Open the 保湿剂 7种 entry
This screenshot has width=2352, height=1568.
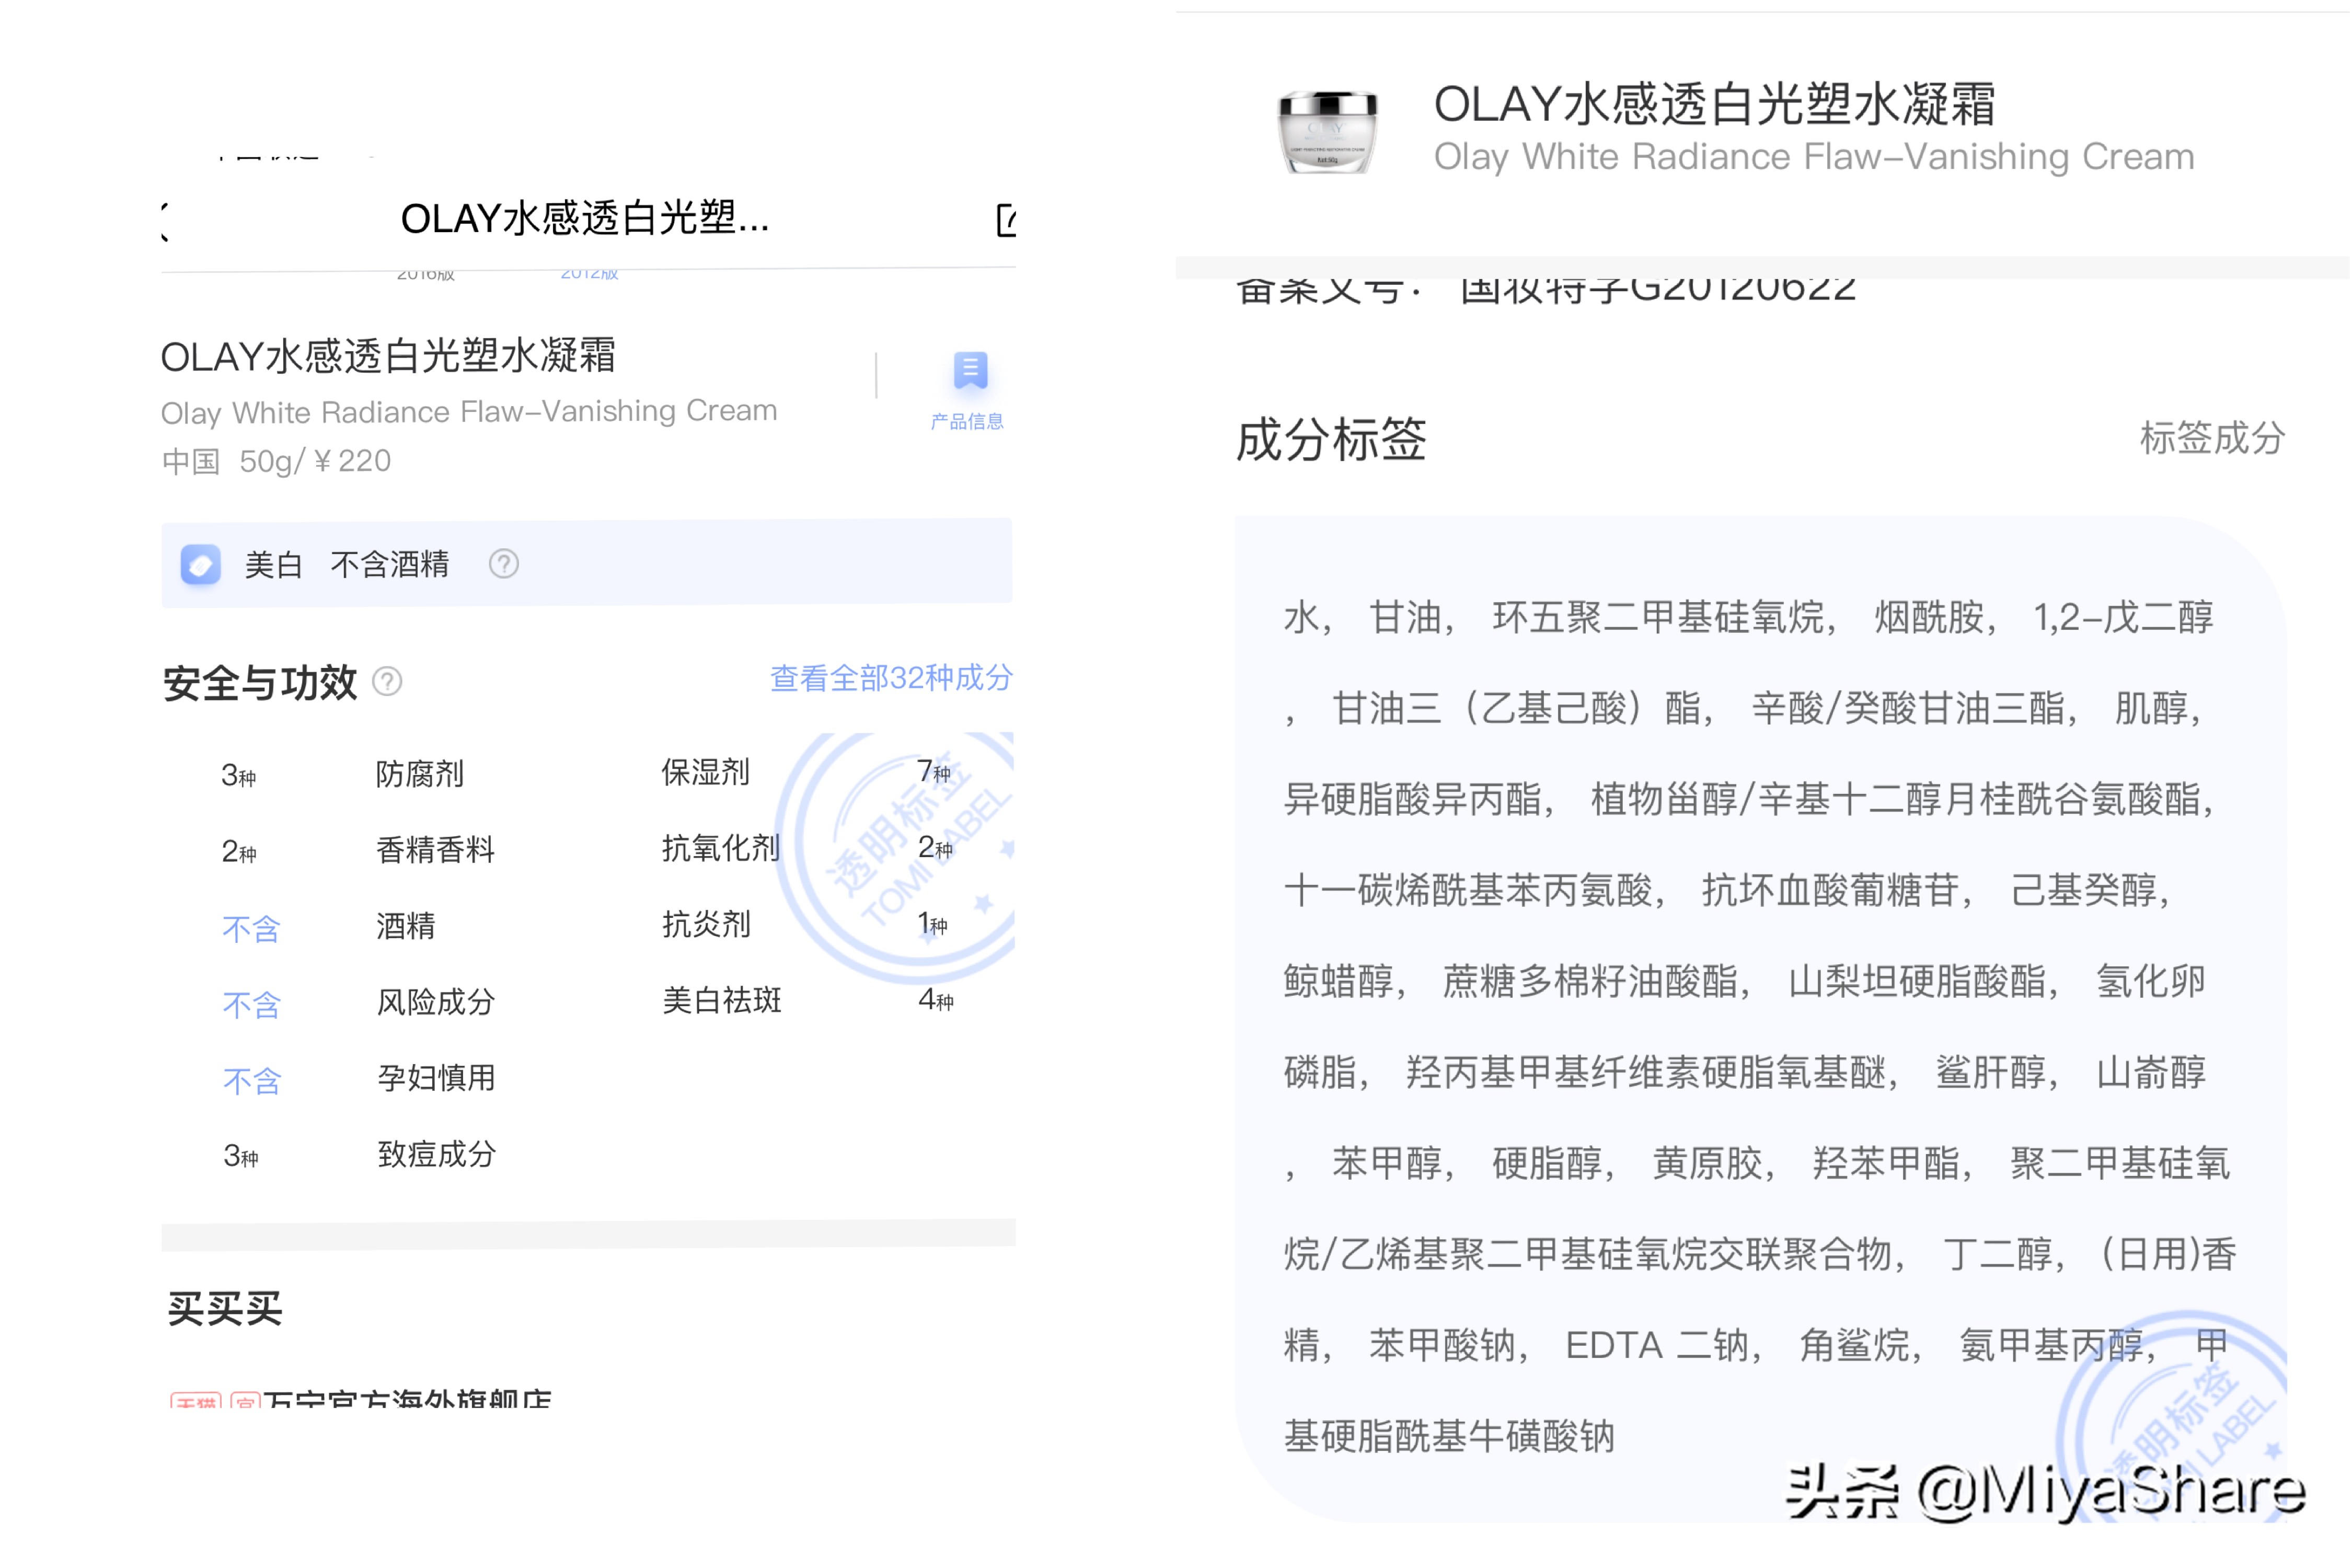[705, 772]
